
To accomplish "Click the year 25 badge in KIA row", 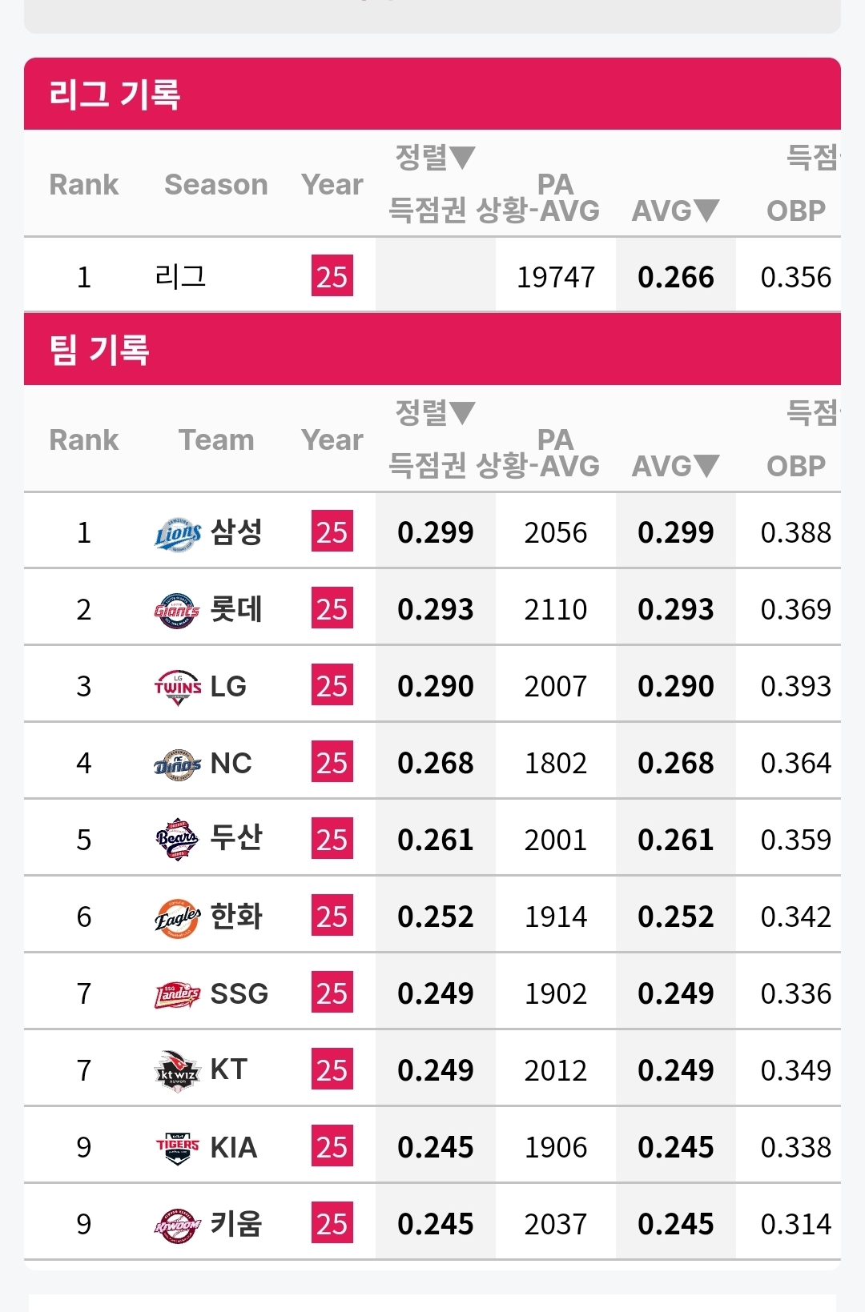I will click(x=332, y=1147).
